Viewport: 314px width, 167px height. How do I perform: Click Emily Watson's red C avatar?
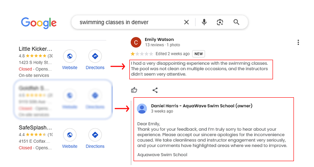(x=136, y=42)
